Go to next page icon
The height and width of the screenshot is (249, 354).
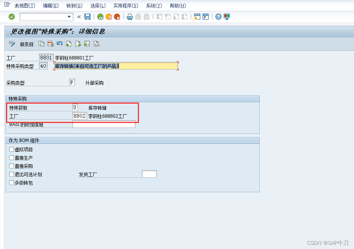pyautogui.click(x=176, y=17)
